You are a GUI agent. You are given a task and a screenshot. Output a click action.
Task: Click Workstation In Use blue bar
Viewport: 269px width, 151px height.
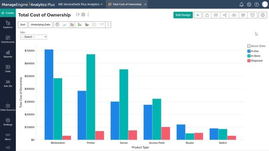pos(49,95)
